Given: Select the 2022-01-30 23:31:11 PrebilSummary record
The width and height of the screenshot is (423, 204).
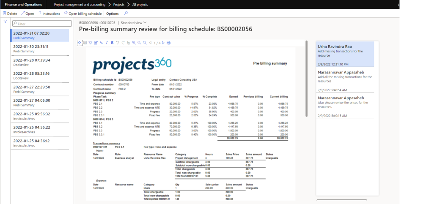Looking at the screenshot, I should pyautogui.click(x=40, y=49).
